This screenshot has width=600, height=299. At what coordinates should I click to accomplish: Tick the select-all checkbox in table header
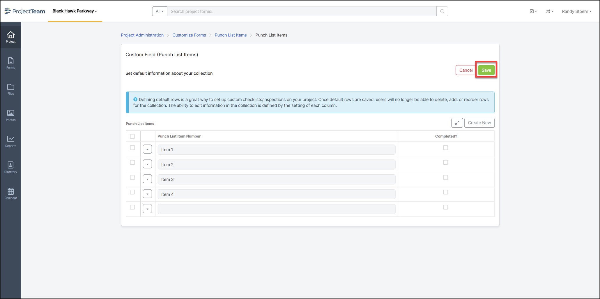pos(132,136)
